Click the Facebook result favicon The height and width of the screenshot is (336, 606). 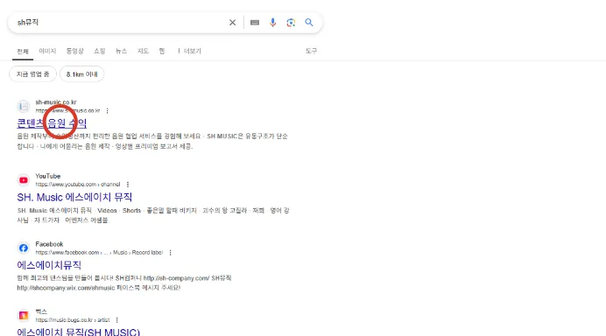click(23, 248)
